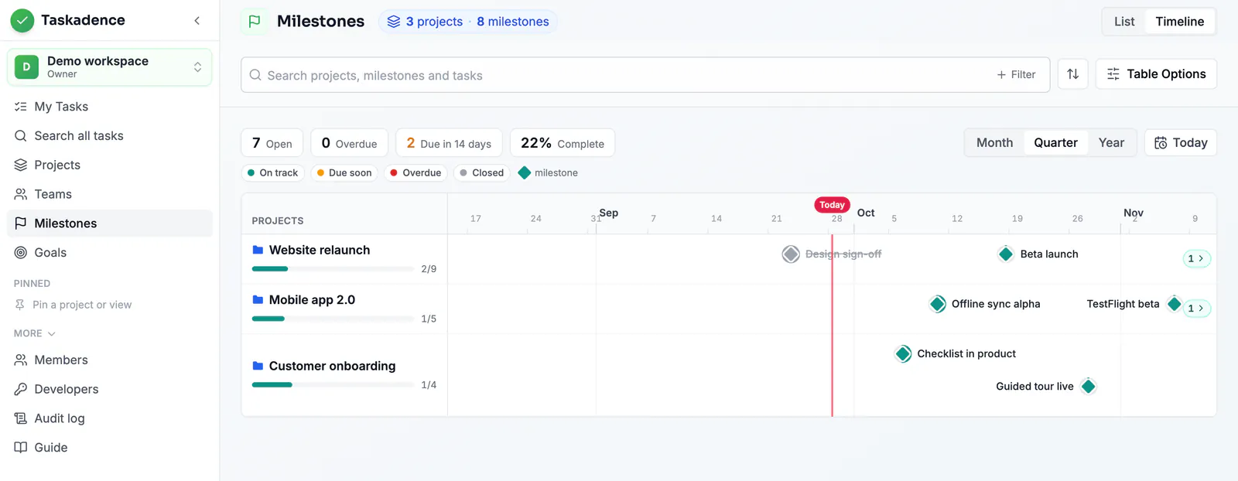The image size is (1238, 481).
Task: Expand the Website relaunch overflow badge
Action: (x=1197, y=259)
